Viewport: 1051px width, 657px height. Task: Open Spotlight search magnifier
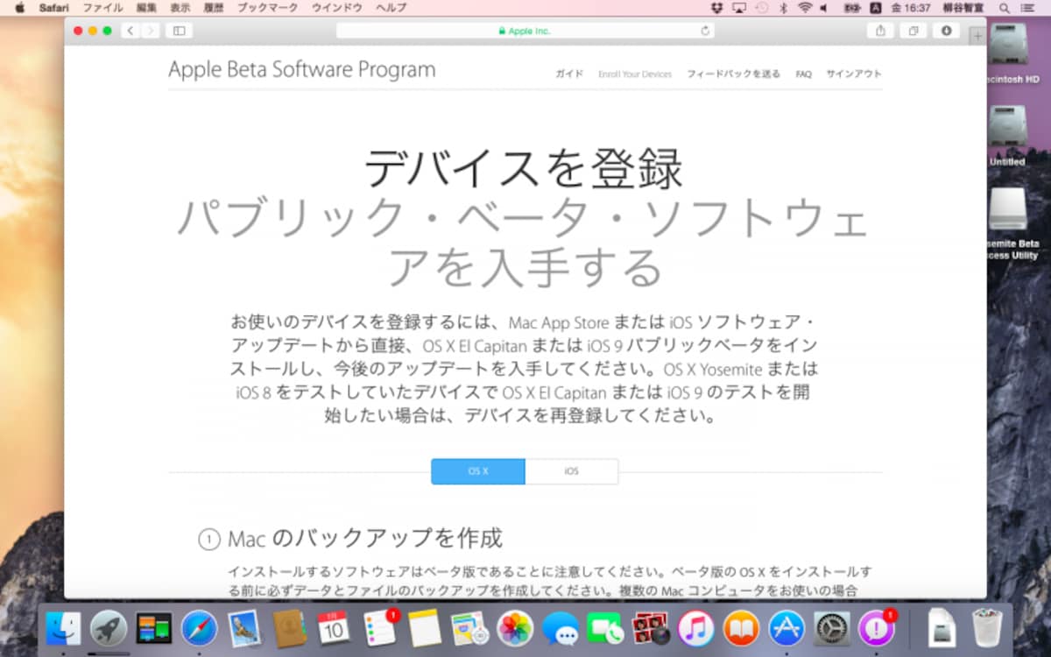coord(1005,8)
